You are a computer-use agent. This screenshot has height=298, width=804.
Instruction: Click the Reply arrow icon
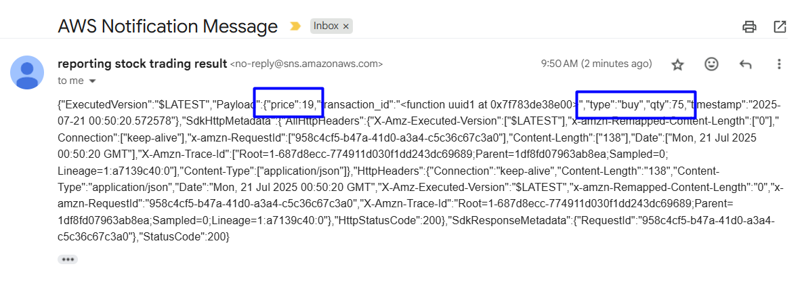[745, 64]
